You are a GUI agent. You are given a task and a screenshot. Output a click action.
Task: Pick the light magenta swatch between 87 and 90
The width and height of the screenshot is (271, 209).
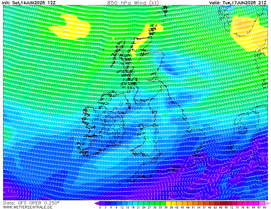coord(262,203)
